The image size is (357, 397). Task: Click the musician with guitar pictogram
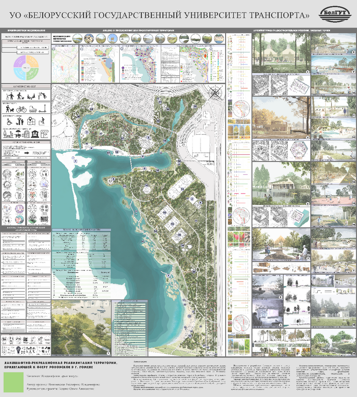point(10,96)
